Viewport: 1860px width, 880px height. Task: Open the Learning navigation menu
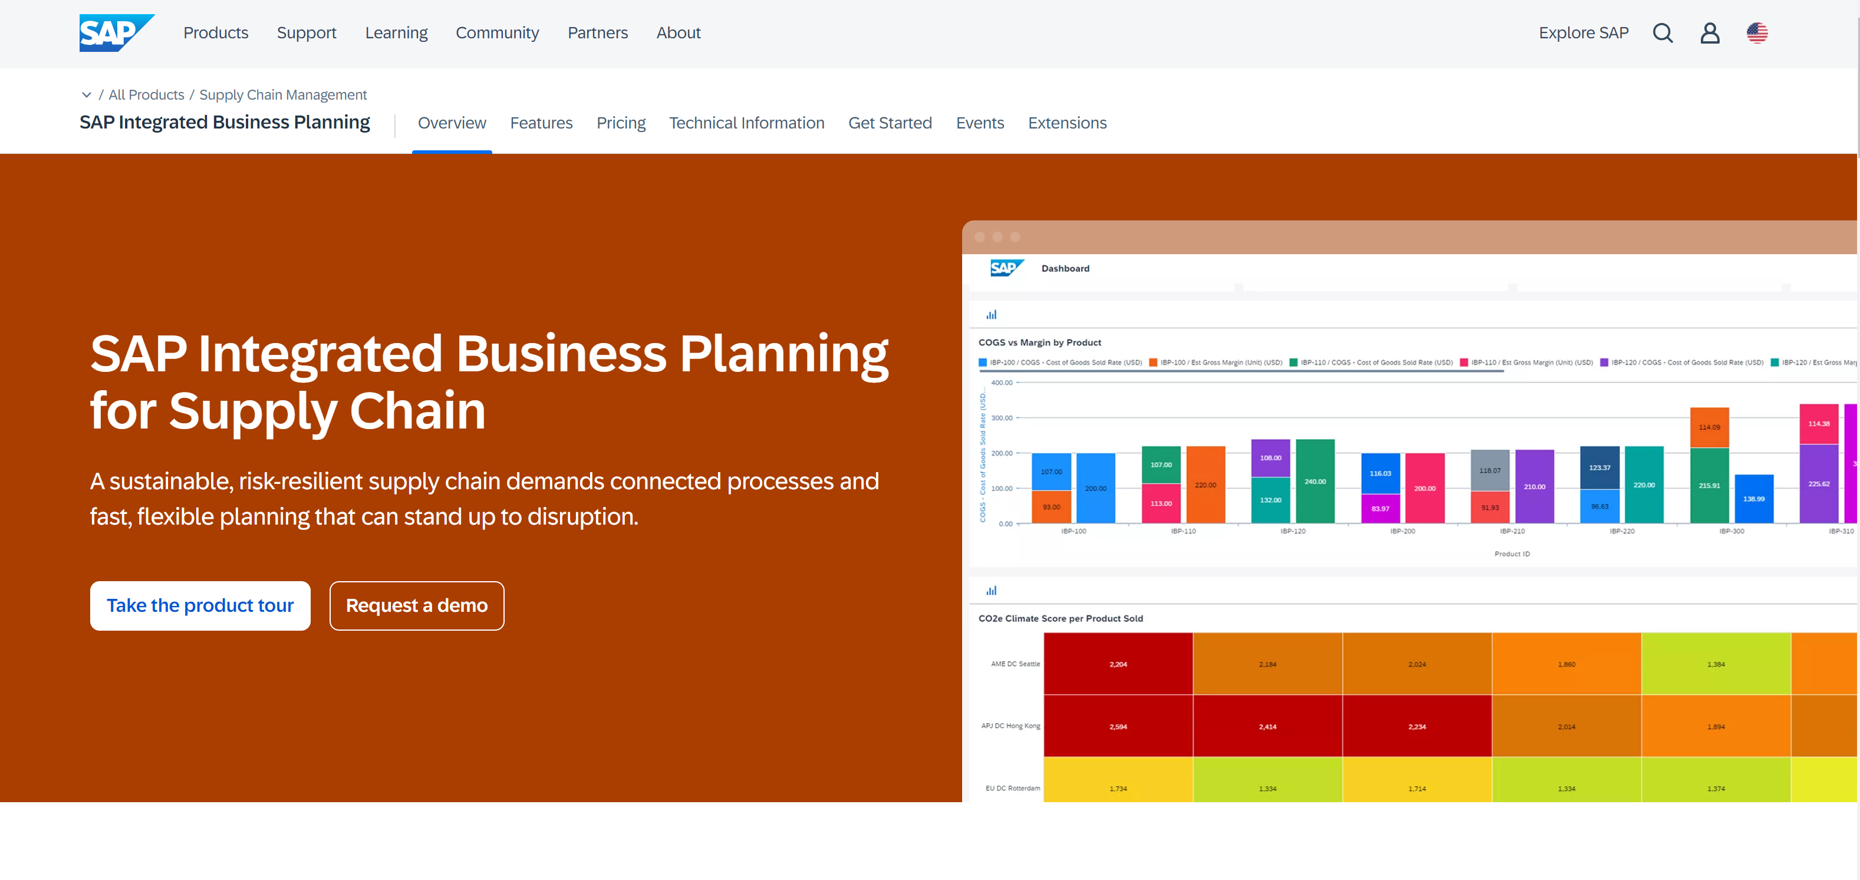(396, 33)
